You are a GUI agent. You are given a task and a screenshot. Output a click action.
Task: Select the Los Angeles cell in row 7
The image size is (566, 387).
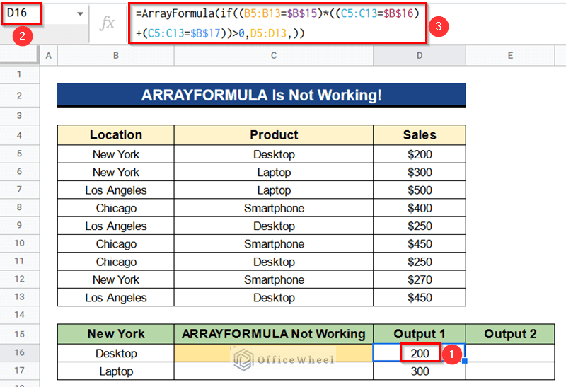click(116, 190)
